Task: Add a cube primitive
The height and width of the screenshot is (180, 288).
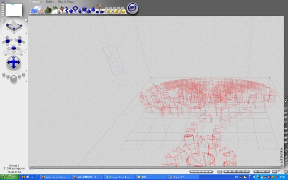Action: 84,9
